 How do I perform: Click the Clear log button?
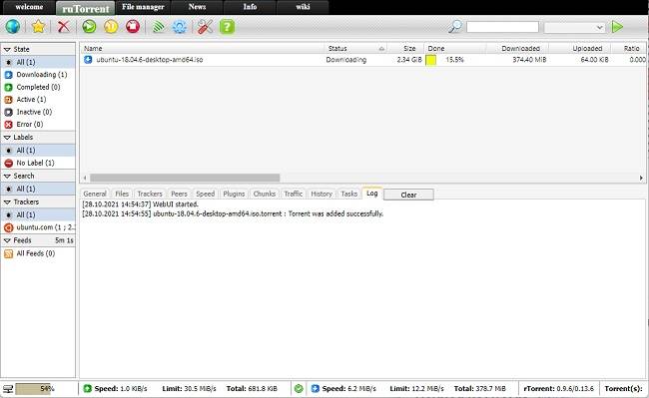coord(408,195)
